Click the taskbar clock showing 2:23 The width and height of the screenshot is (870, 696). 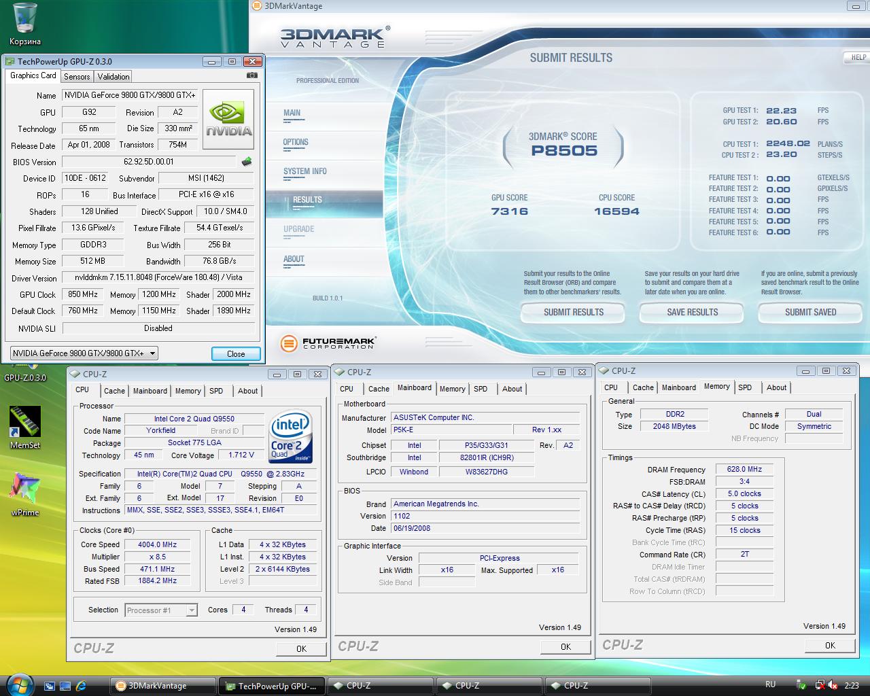click(851, 686)
